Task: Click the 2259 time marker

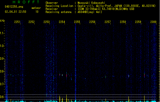Action: pyautogui.click(x=138, y=22)
